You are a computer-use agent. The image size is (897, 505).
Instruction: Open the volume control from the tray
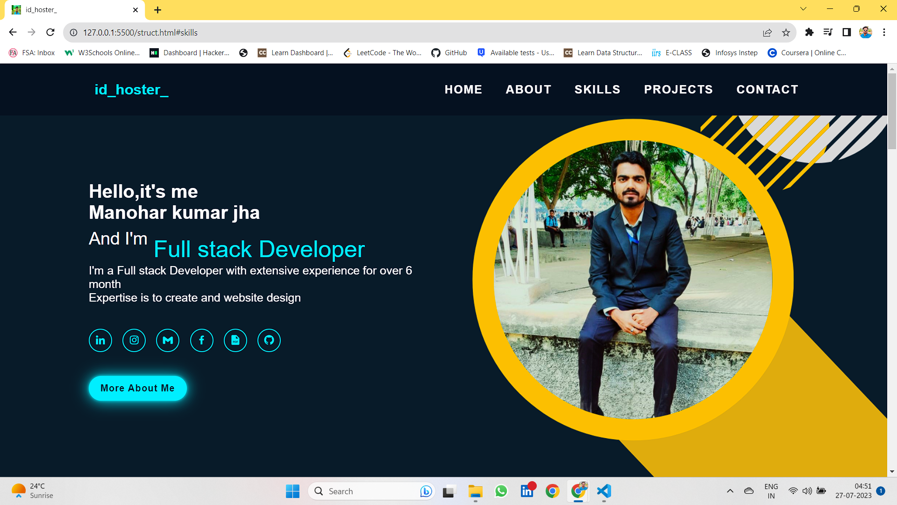pyautogui.click(x=807, y=491)
